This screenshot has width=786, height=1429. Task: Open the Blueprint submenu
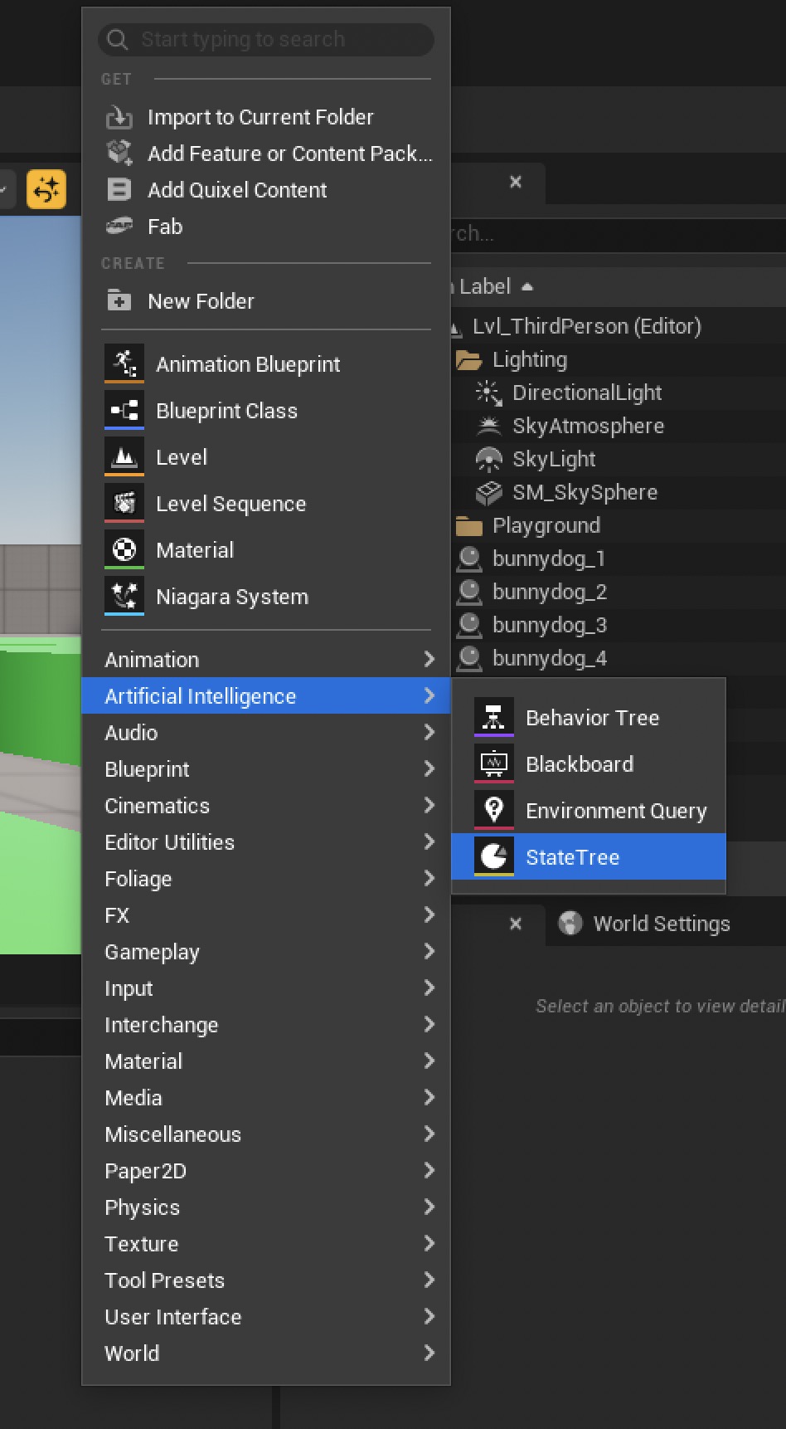(x=147, y=769)
